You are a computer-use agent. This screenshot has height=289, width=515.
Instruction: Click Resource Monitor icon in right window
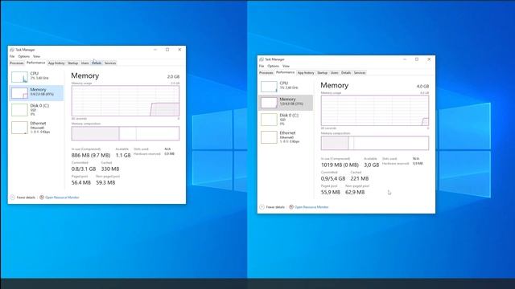(291, 207)
